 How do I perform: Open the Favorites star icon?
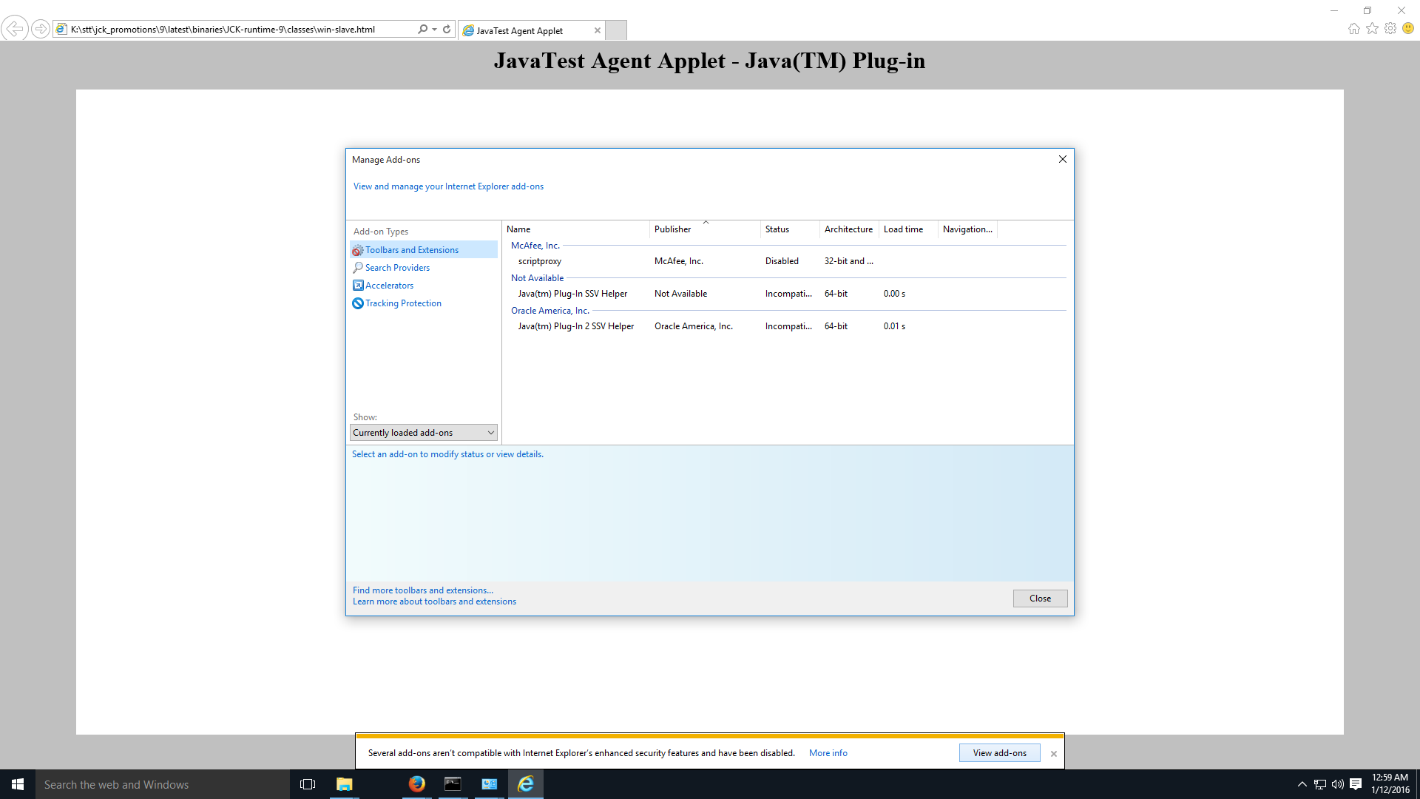pos(1373,29)
